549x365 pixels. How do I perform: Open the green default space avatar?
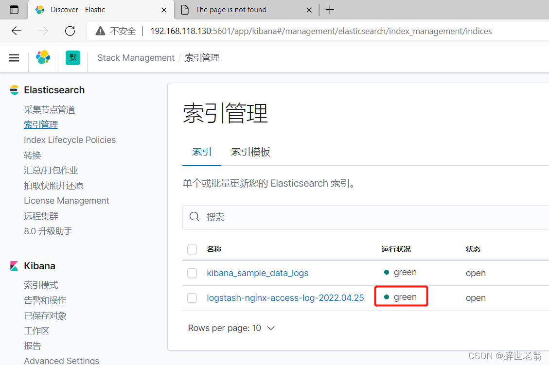(x=73, y=58)
